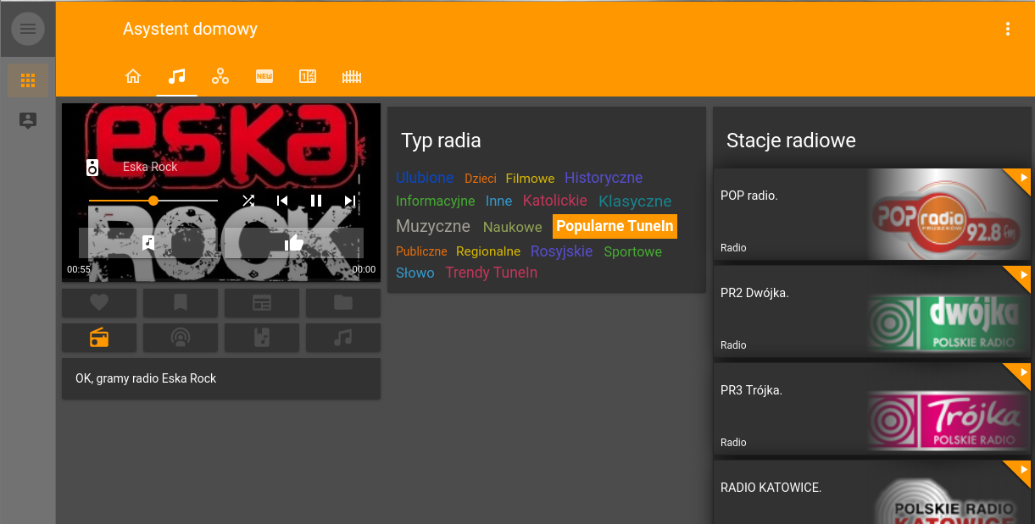Choose Klasyczne radio type
Viewport: 1035px width, 524px height.
point(635,201)
